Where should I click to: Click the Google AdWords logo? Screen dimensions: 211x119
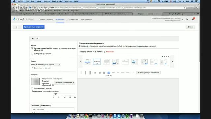click(x=24, y=19)
